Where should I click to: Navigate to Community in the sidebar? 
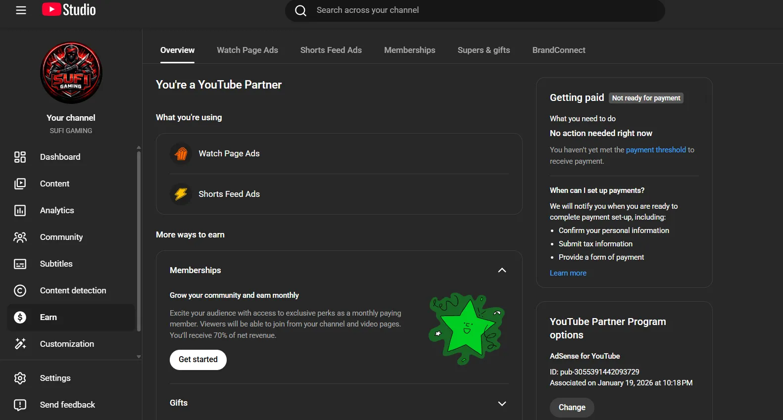[71, 237]
